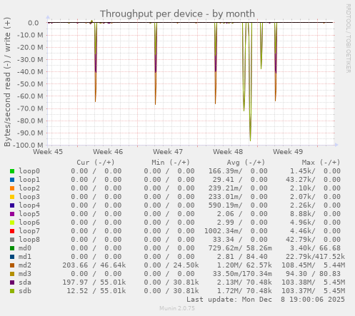Click the 'Week 46' x-axis label
Image resolution: width=355 pixels, height=316 pixels.
[x=108, y=152]
